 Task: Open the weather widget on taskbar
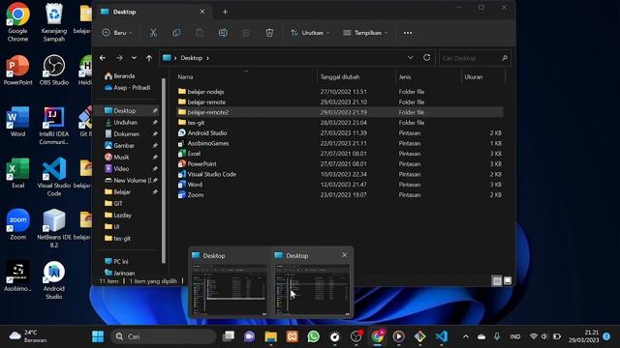click(28, 336)
